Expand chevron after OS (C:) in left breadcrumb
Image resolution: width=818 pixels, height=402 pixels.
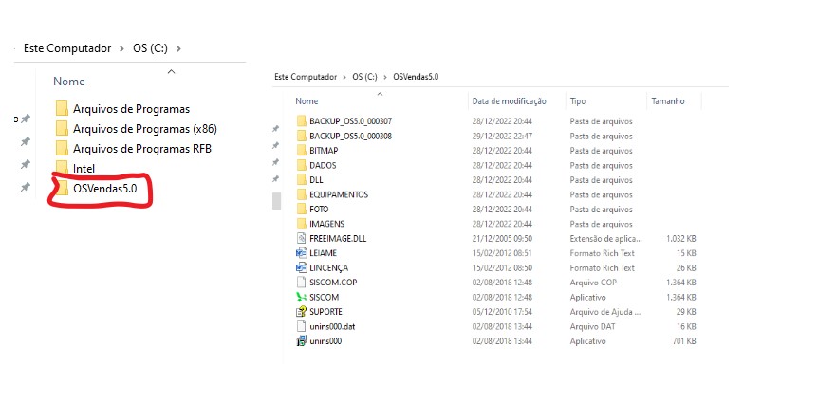(178, 48)
